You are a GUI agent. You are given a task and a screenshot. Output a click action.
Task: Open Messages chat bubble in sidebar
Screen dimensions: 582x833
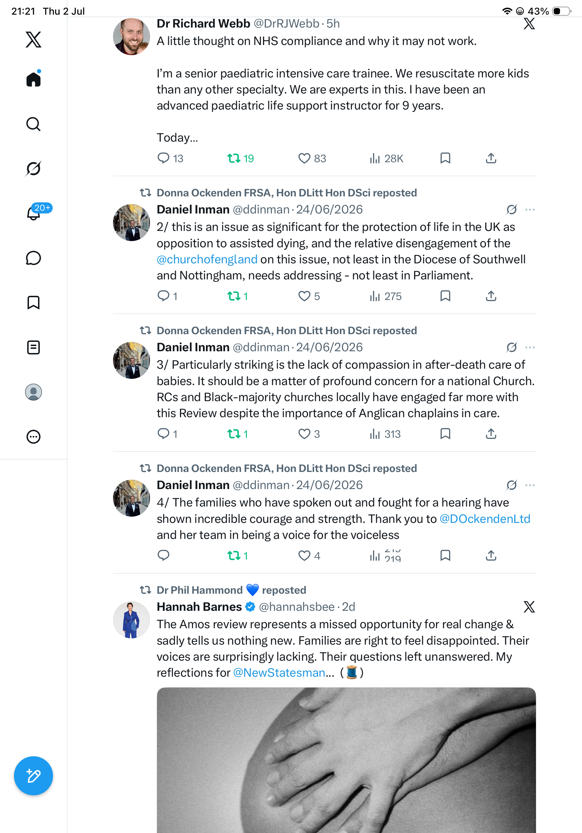pyautogui.click(x=33, y=258)
